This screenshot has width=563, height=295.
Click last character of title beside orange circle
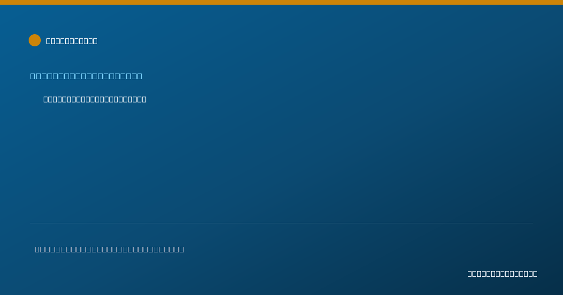95,41
